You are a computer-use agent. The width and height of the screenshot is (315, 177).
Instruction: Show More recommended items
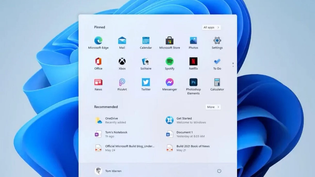[x=213, y=107]
